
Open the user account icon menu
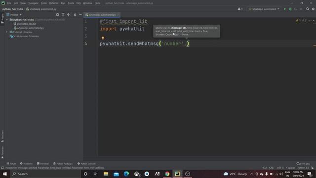240,9
